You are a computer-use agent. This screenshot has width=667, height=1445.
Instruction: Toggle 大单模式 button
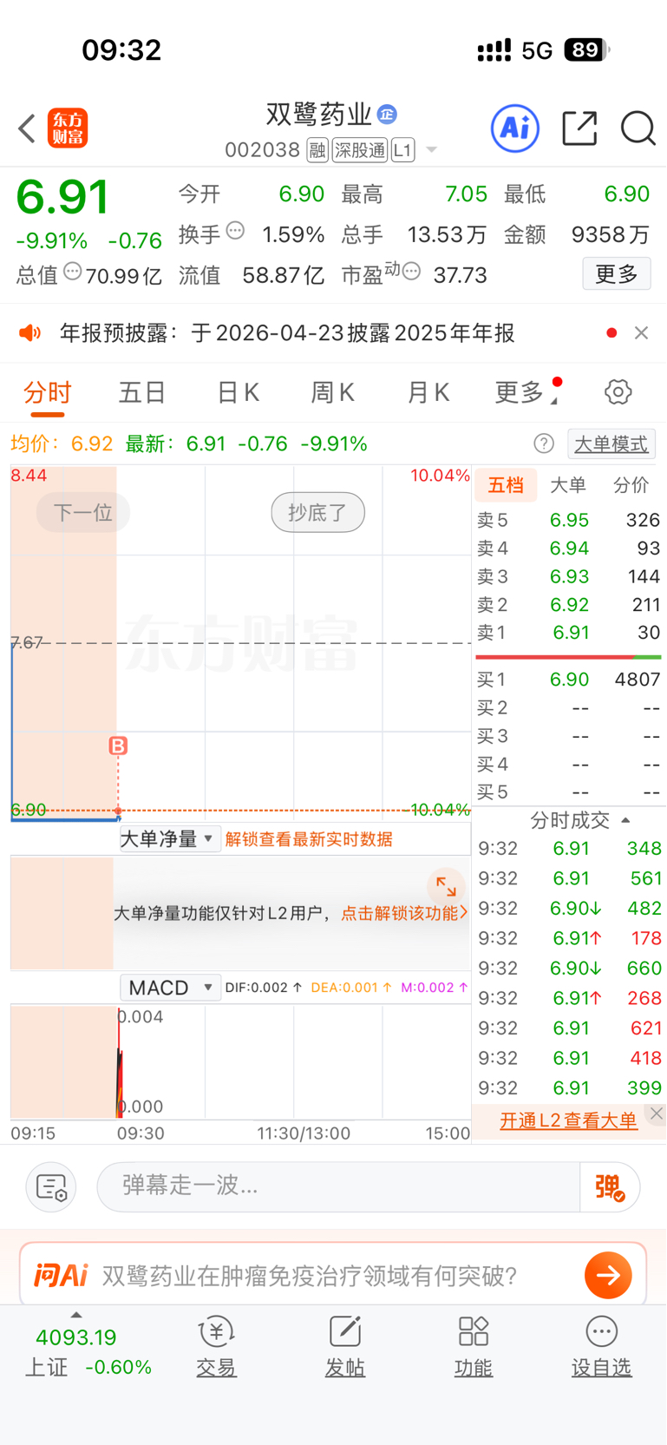pyautogui.click(x=611, y=443)
